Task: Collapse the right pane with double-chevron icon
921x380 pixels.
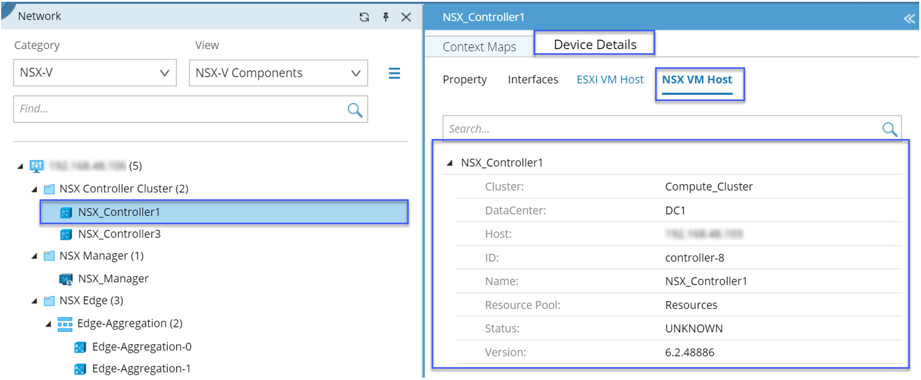Action: point(909,18)
